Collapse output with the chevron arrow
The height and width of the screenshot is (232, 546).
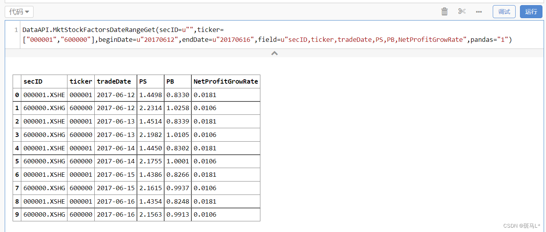pyautogui.click(x=275, y=53)
